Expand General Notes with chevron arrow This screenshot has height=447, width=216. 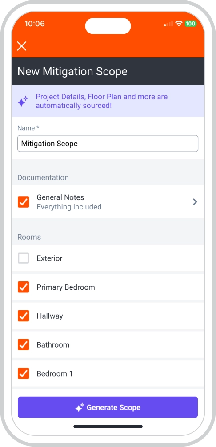[x=195, y=202]
